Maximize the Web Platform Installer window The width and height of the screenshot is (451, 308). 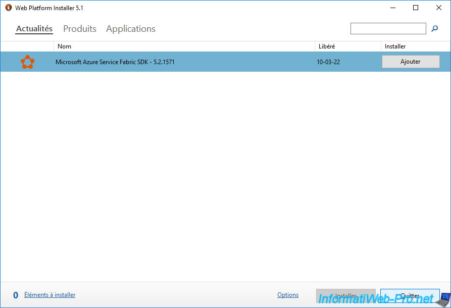[x=416, y=8]
